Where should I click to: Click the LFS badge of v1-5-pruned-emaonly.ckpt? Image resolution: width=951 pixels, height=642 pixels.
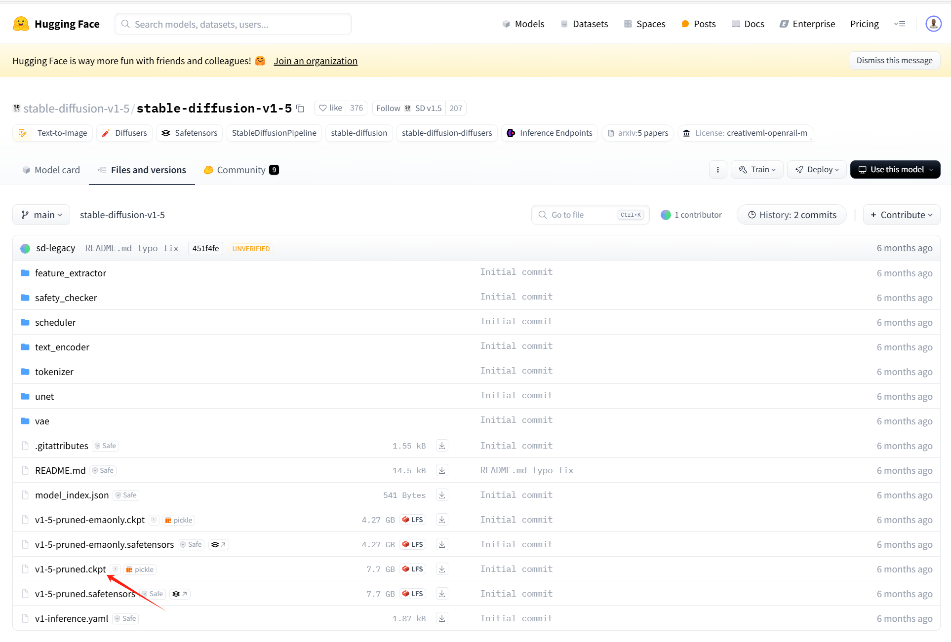click(x=413, y=520)
